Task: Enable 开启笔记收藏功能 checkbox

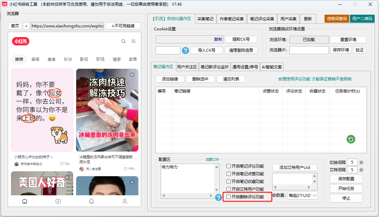Action: click(228, 182)
